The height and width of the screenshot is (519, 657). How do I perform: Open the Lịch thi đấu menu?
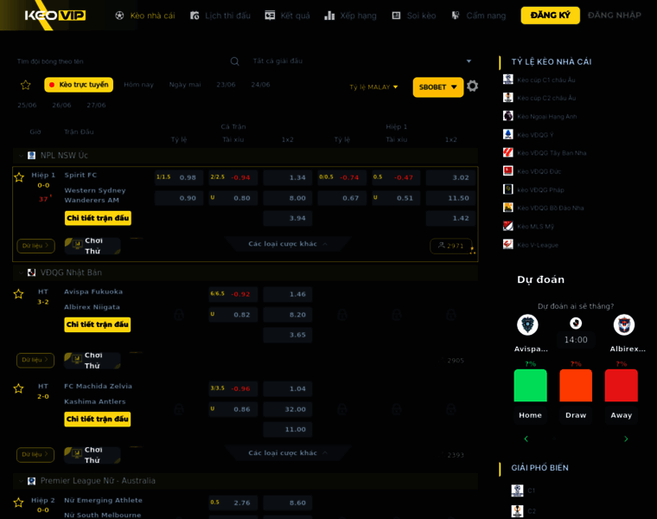click(x=220, y=16)
